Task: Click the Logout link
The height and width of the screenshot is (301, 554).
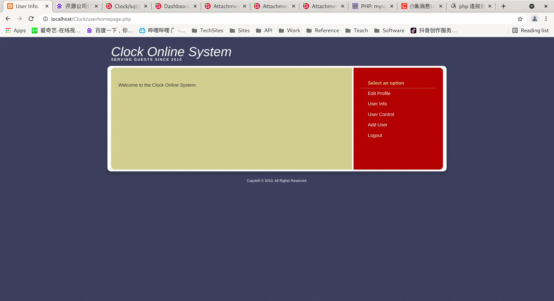Action: tap(375, 136)
